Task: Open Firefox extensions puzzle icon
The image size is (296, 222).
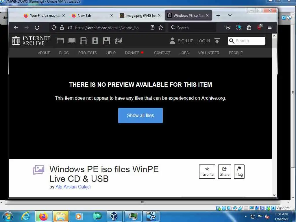Action: (249, 28)
